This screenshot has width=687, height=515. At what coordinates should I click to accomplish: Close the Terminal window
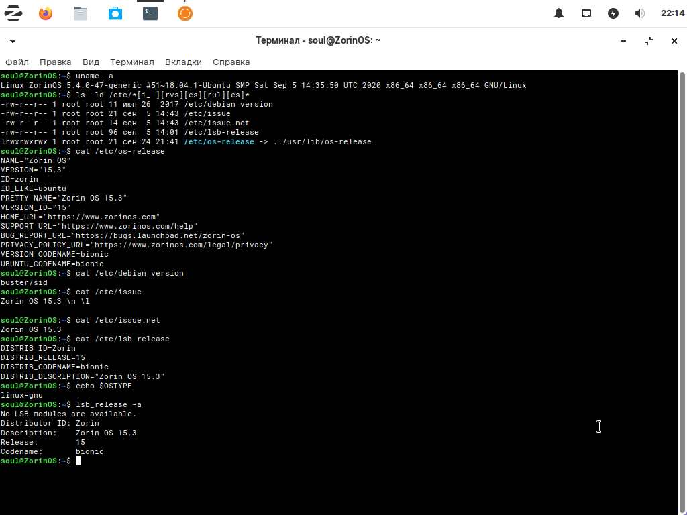(x=674, y=41)
